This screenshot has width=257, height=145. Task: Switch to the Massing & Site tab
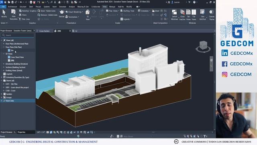83,7
